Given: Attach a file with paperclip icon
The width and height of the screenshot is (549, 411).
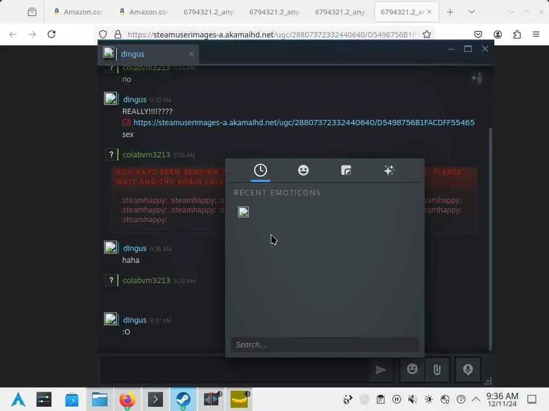Looking at the screenshot, I should point(437,370).
